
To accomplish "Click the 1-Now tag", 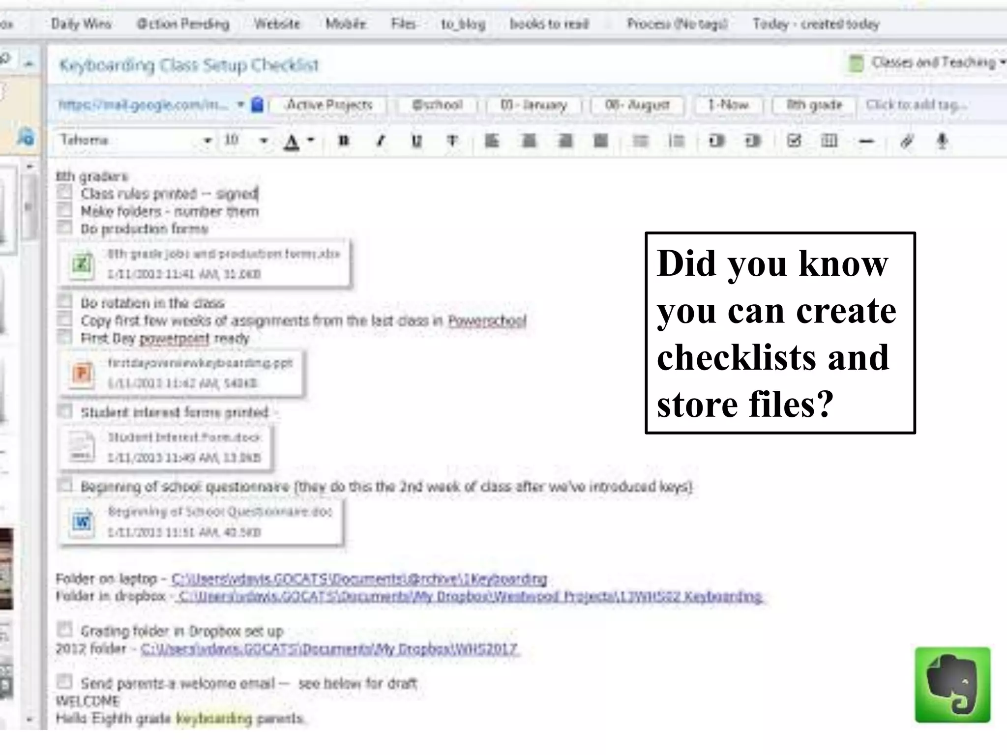I will click(728, 105).
